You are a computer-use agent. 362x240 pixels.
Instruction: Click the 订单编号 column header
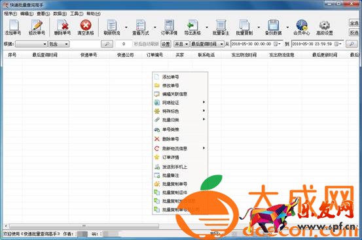pyautogui.click(x=154, y=55)
